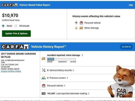This screenshot has height=101, width=135.
Task: Click the US $44.99 price button
Action: tap(126, 47)
